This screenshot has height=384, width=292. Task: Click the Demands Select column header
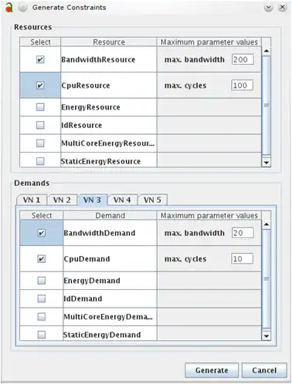click(x=42, y=215)
